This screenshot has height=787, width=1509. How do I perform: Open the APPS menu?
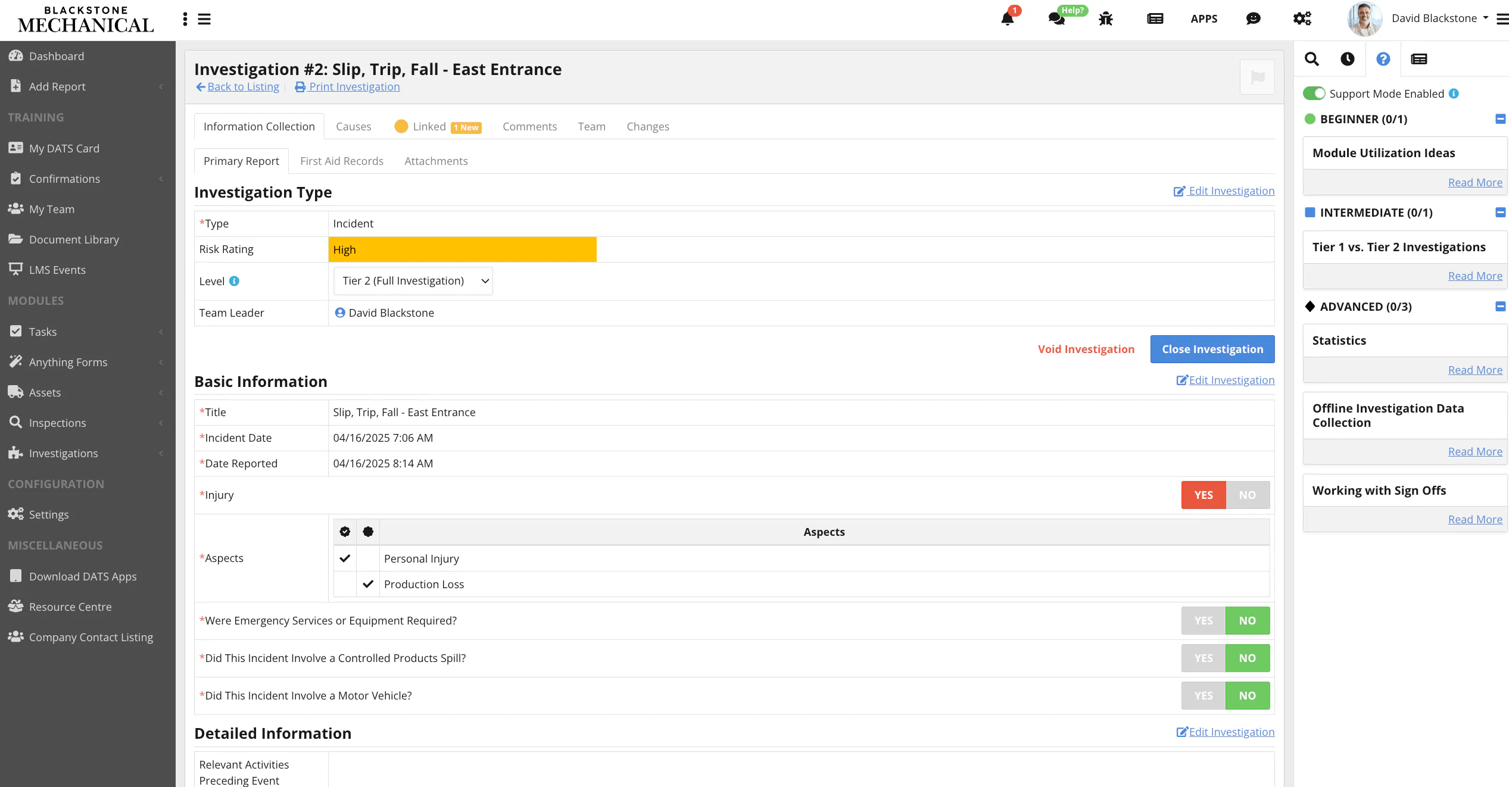1204,19
